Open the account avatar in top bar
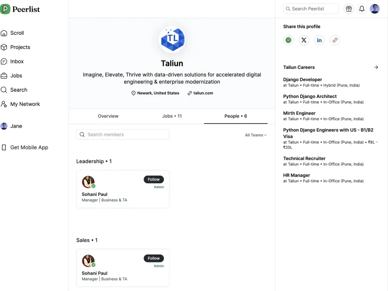This screenshot has width=388, height=291. point(374,9)
